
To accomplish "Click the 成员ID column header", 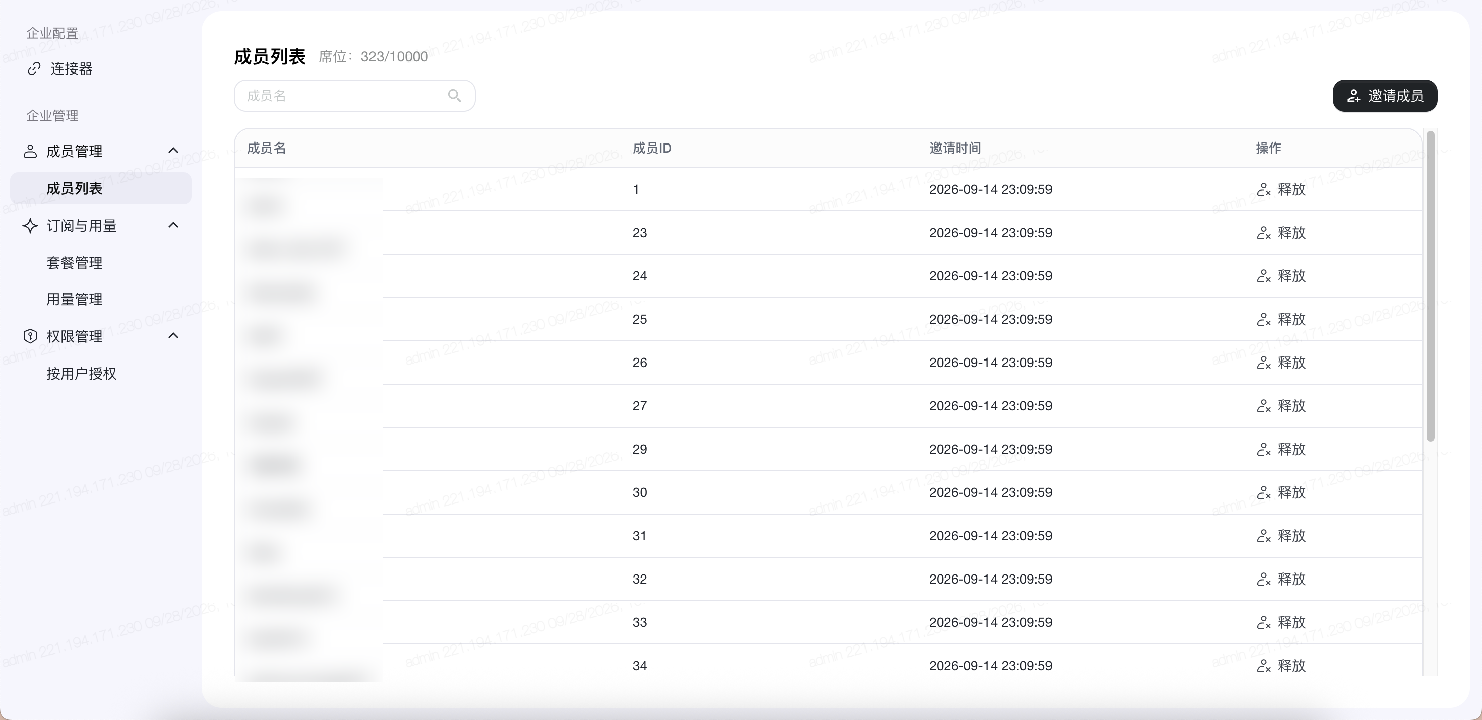I will 652,148.
